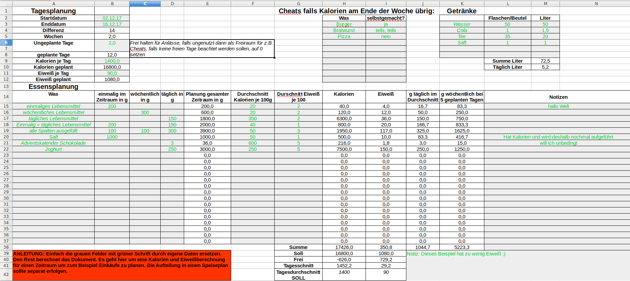630x281 pixels.
Task: Click the Burger cell in Cheats table
Action: pos(344,24)
